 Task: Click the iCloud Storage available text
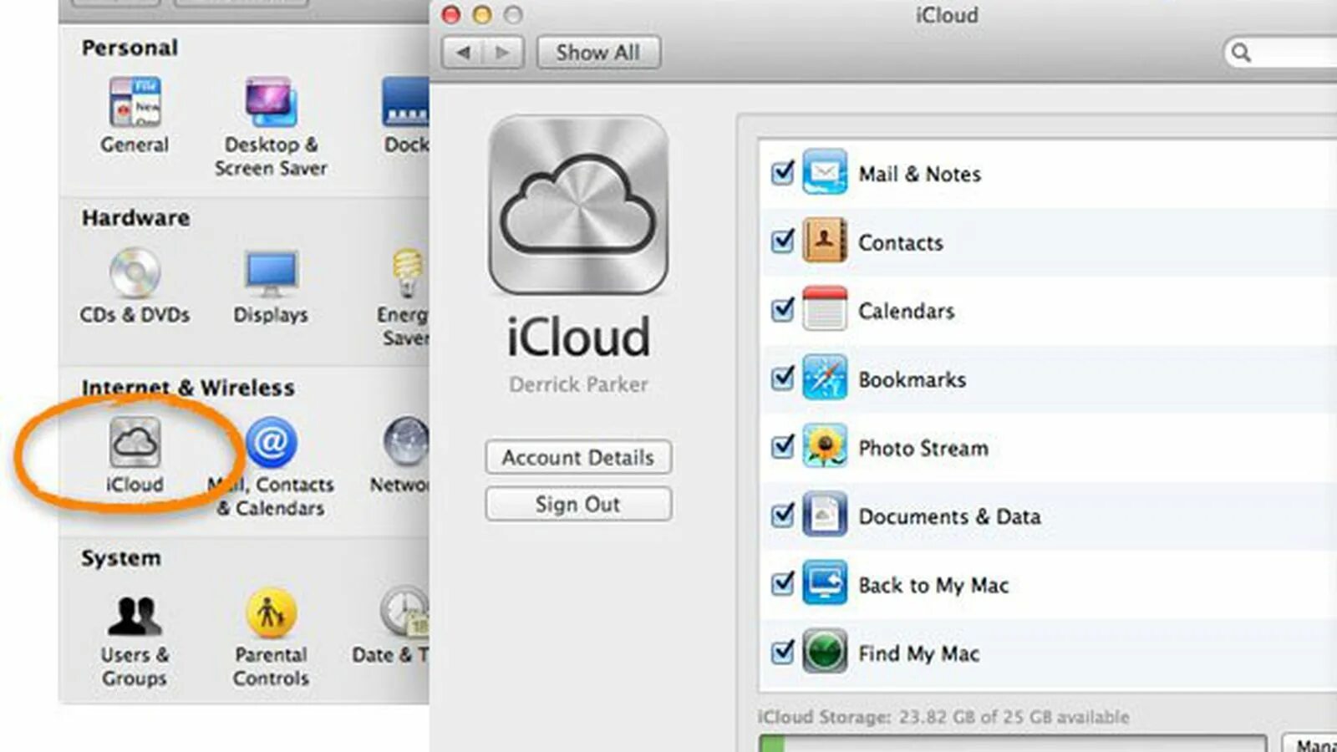[943, 717]
